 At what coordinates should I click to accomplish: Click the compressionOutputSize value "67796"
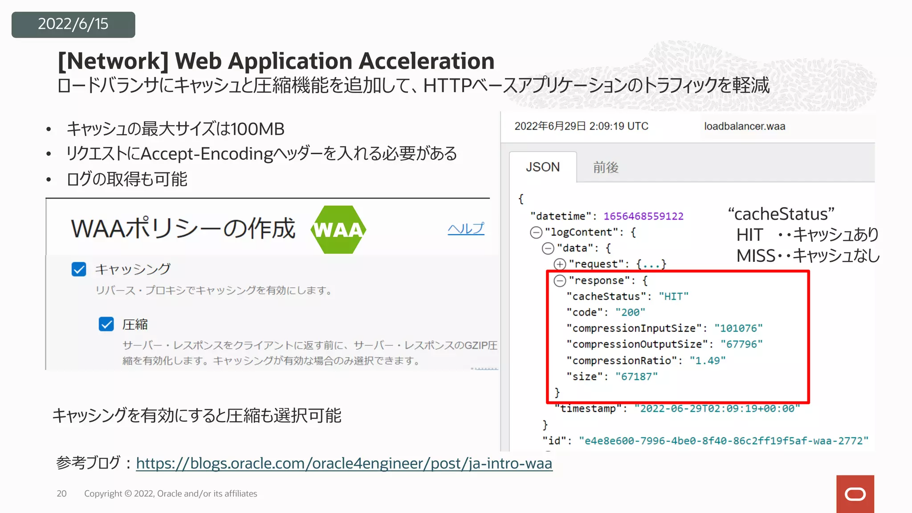coord(741,344)
